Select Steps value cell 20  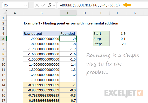118,44
